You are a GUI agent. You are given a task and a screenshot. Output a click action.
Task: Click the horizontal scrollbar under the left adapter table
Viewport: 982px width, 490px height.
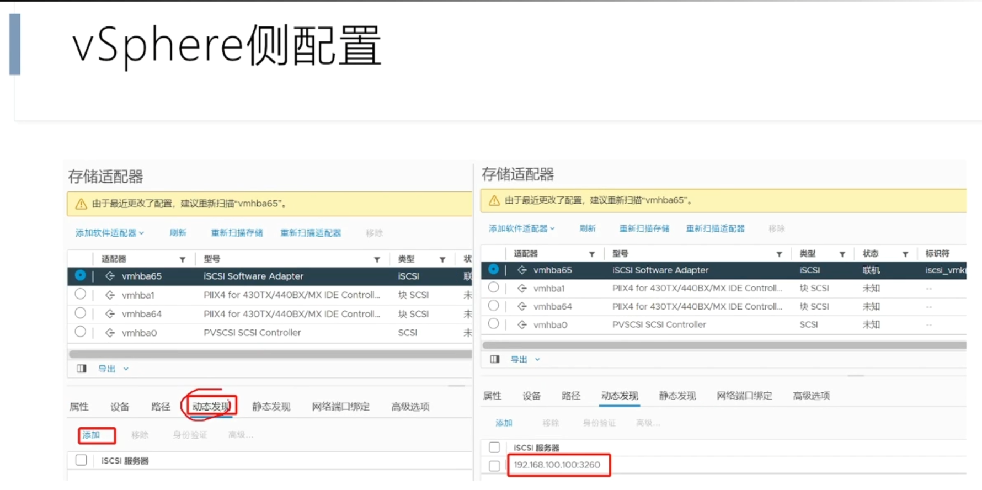(x=270, y=354)
